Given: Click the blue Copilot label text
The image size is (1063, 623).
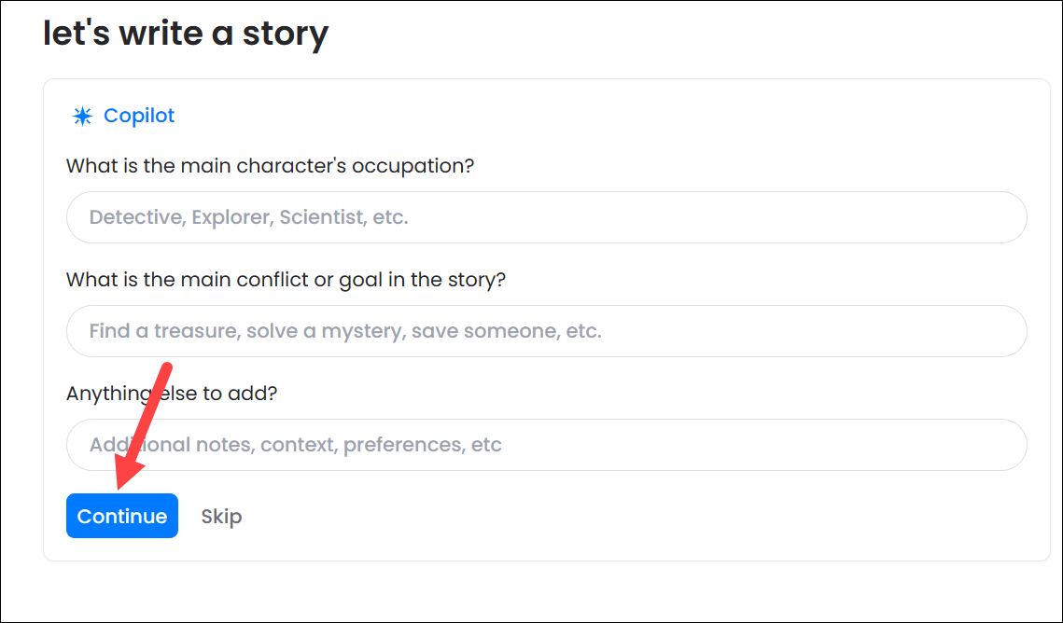Looking at the screenshot, I should 139,116.
